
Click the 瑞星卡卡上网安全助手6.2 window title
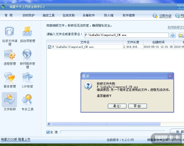[x=27, y=7]
